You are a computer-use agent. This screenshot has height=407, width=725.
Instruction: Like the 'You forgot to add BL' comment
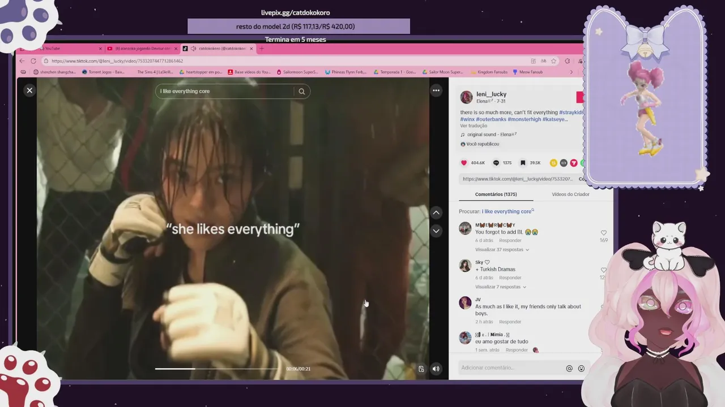603,233
